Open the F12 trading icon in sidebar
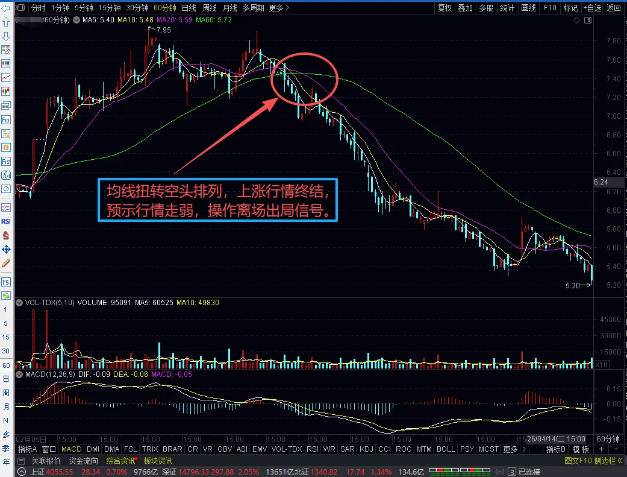Viewport: 627px width, 477px height. click(x=6, y=162)
